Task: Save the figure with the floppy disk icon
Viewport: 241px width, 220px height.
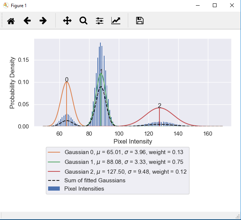Action: pyautogui.click(x=140, y=21)
